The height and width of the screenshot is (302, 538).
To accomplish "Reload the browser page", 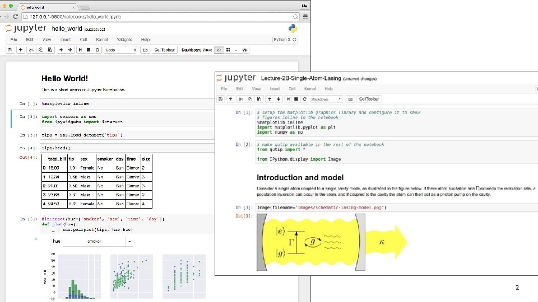I will (16, 16).
